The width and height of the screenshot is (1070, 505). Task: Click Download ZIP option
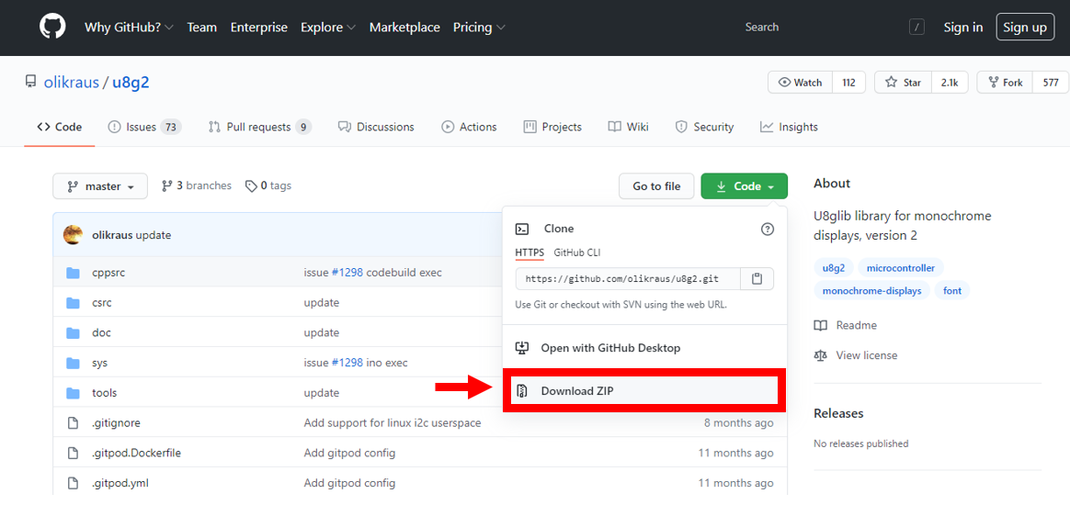(x=576, y=391)
